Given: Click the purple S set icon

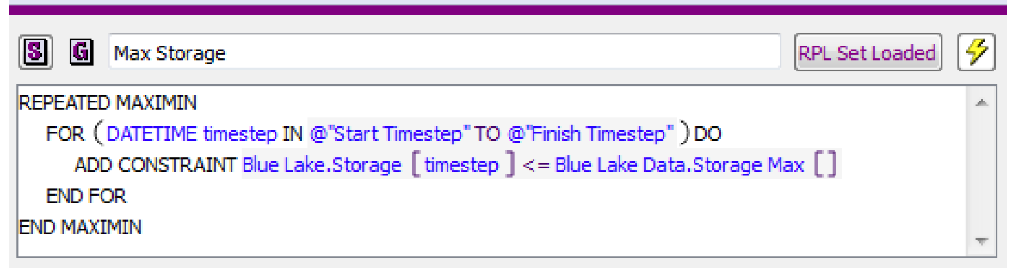Looking at the screenshot, I should click(x=35, y=53).
